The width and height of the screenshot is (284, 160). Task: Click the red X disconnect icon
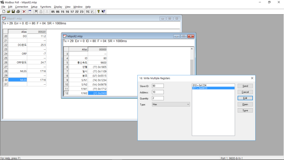[24, 12]
